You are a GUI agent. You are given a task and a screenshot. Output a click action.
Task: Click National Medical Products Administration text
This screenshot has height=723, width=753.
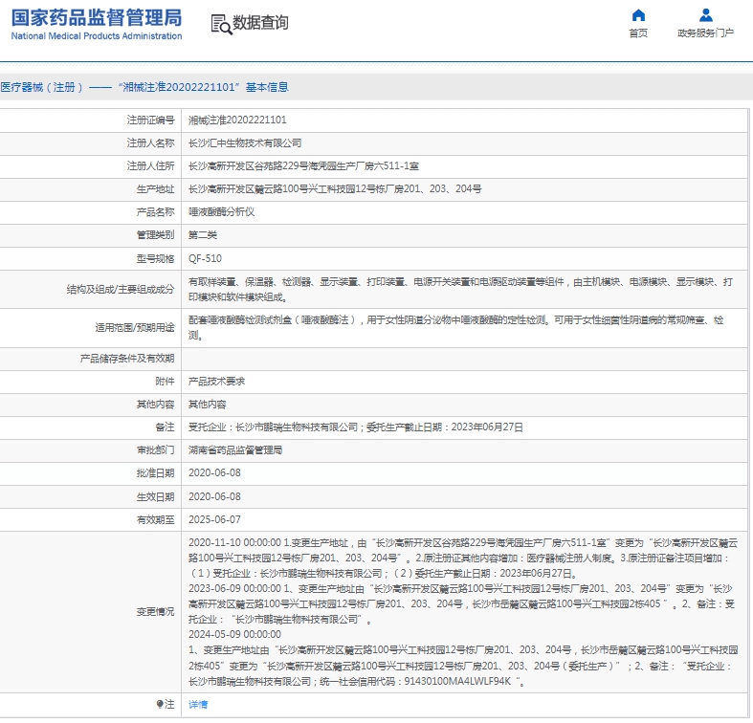point(97,36)
